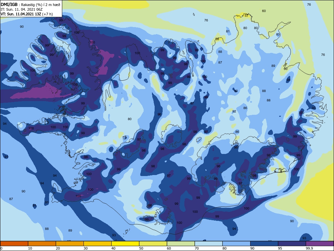Pick the '30' tick label in the color scale

[86, 248]
